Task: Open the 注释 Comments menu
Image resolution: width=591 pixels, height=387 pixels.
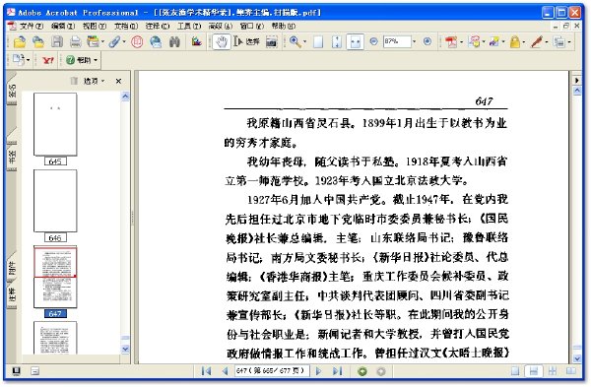Action: tap(158, 26)
